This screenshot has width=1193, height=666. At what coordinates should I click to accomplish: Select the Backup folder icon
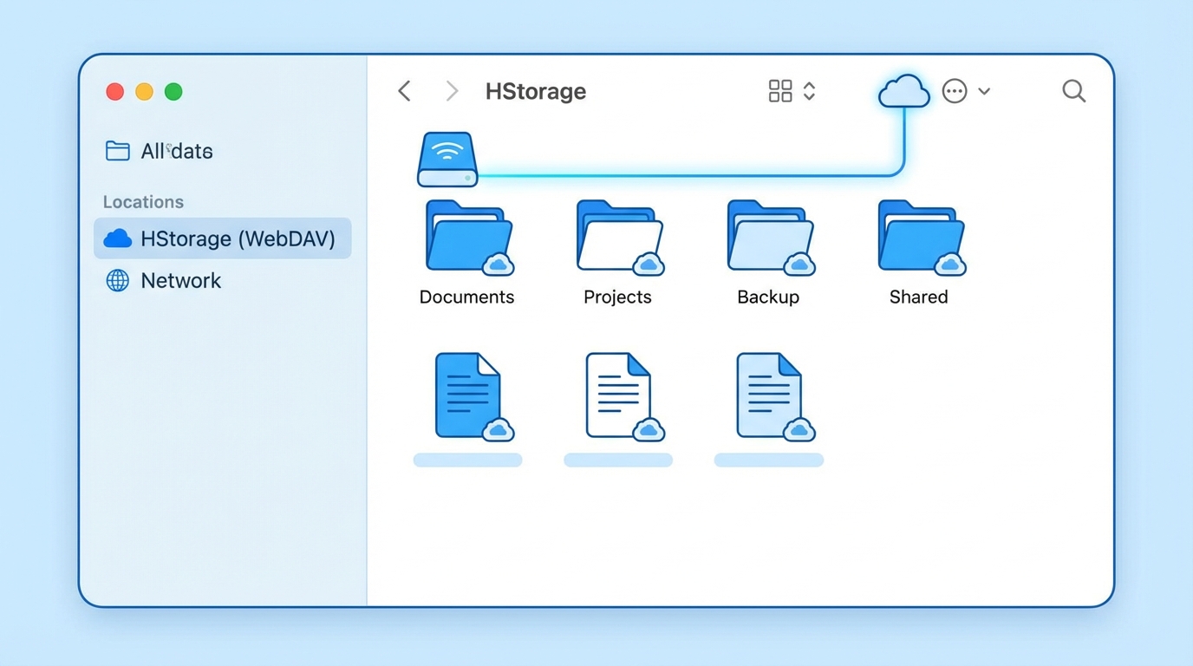766,236
